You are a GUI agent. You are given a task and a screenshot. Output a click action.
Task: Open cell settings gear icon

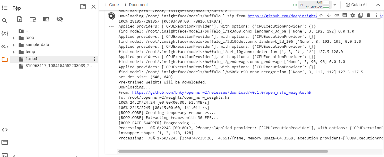coord(353,15)
